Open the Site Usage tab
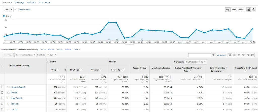This screenshot has width=258, height=112. click(x=19, y=3)
